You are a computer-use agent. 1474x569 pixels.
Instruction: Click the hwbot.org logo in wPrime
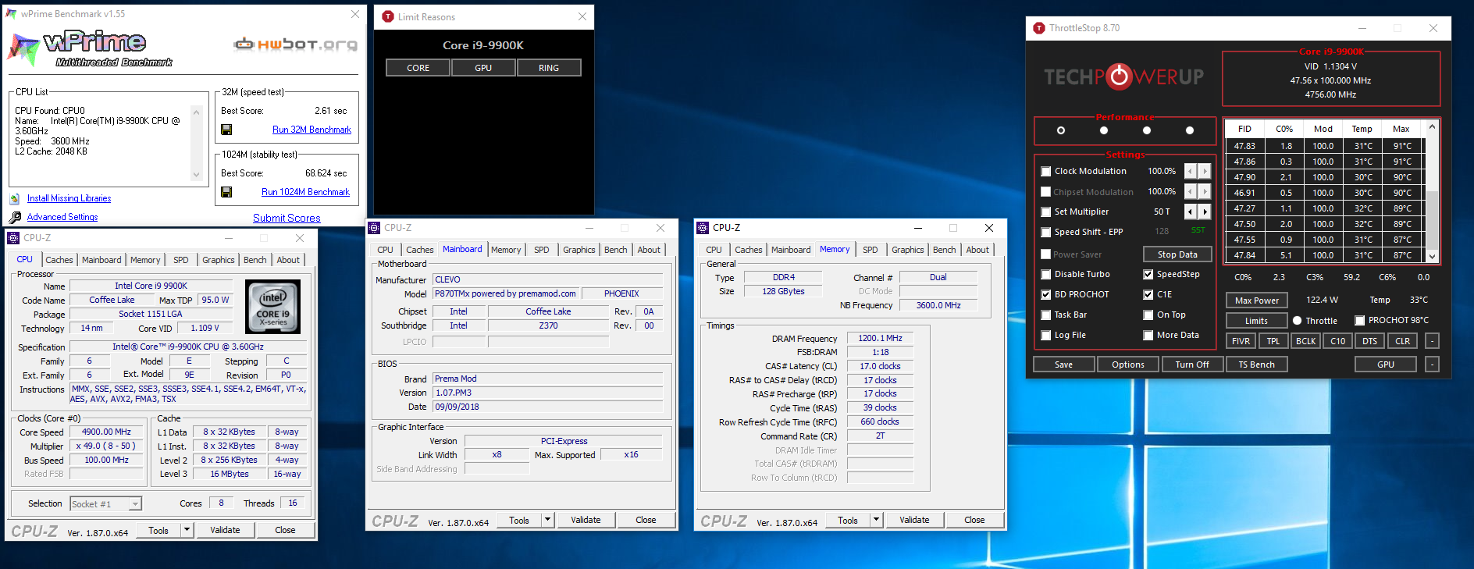[x=295, y=44]
